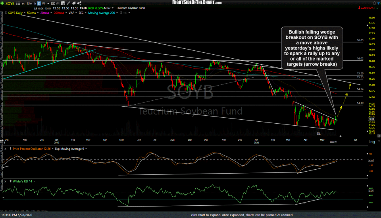The image size is (381, 218).
Task: Select the Daily 'D' time frame
Action: click(39, 4)
